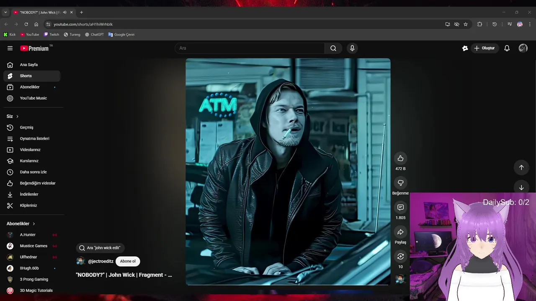Image resolution: width=536 pixels, height=301 pixels.
Task: Open Kurslarınız page
Action: (x=32, y=161)
